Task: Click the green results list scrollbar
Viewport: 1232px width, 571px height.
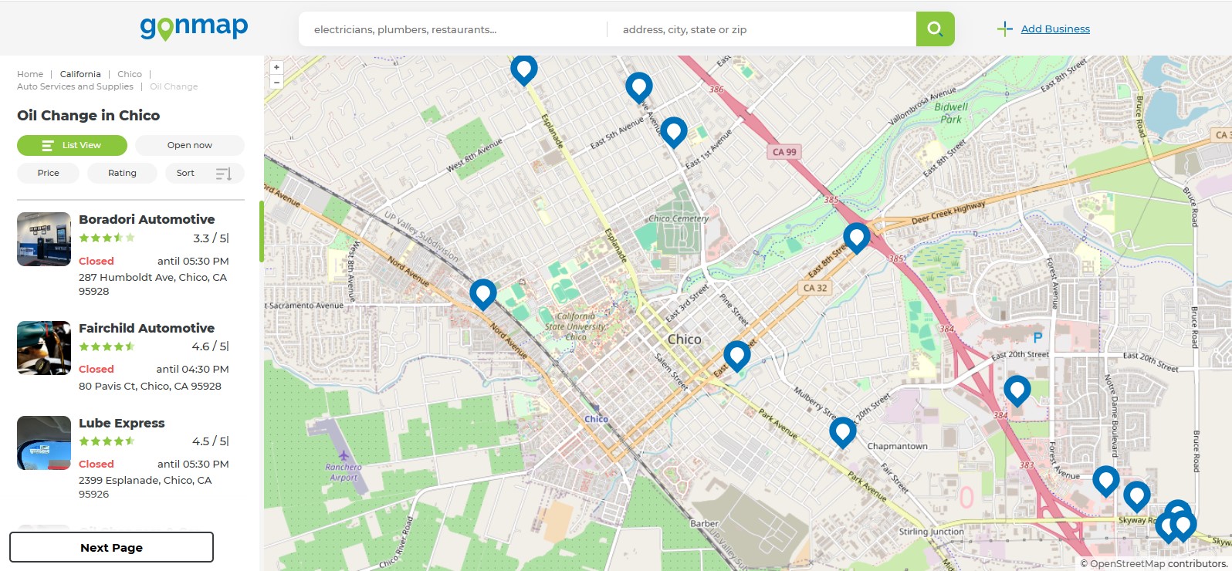Action: [262, 231]
